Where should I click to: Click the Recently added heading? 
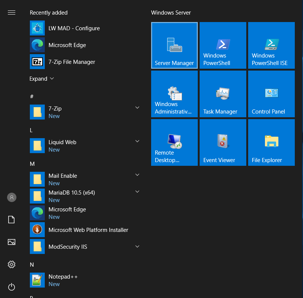(x=49, y=13)
